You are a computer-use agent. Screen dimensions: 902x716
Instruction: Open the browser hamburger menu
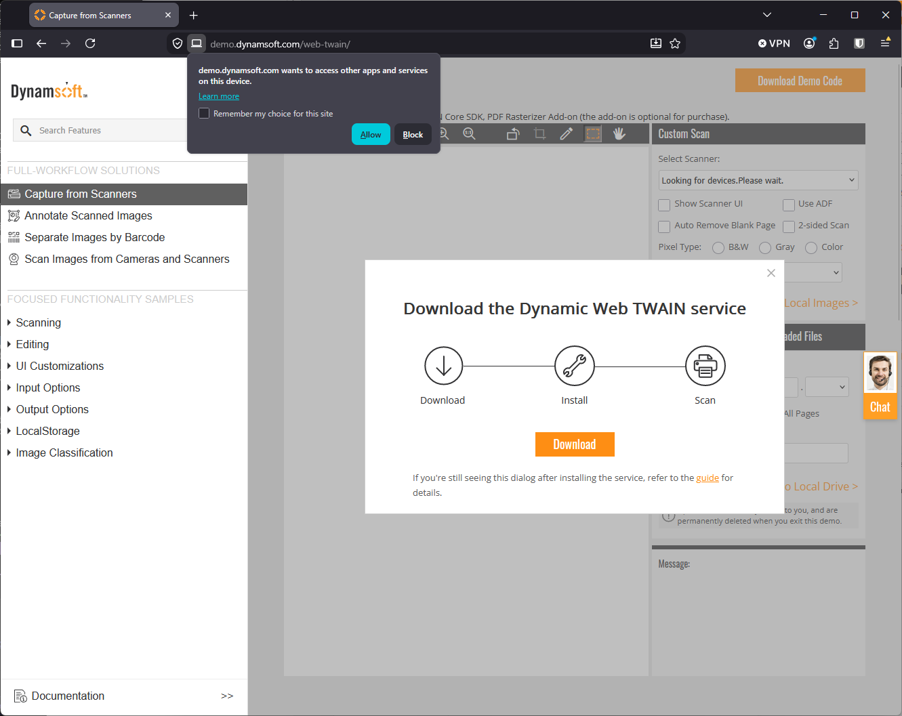885,43
